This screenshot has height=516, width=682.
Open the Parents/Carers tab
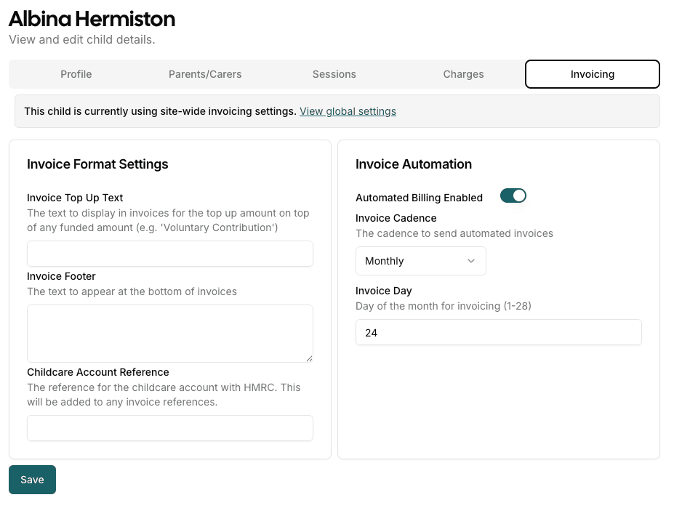point(204,74)
